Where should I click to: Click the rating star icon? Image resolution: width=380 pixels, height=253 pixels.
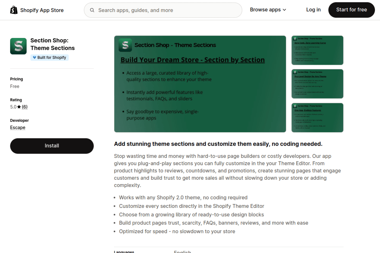(19, 107)
